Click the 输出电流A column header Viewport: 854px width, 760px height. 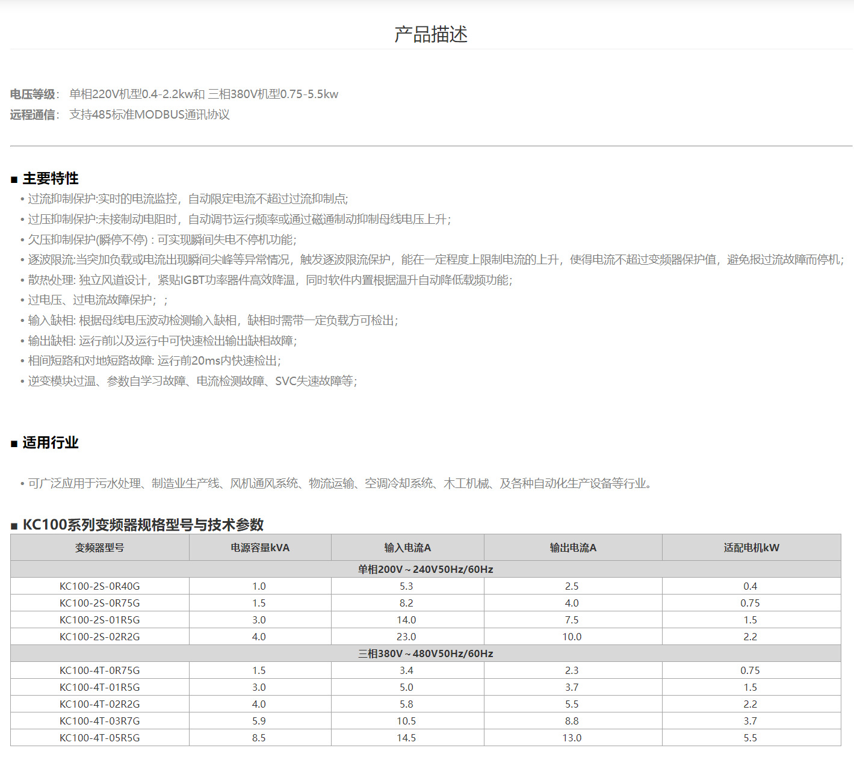coord(573,548)
